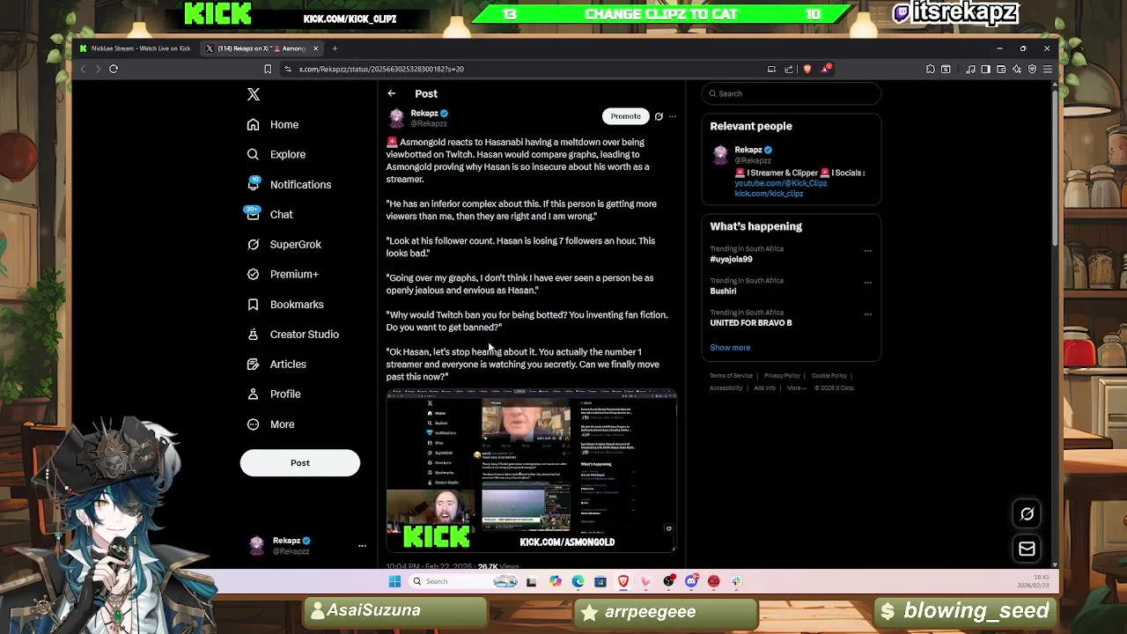Viewport: 1127px width, 634px height.
Task: Click the Rekapz avatar on the post
Action: (397, 118)
